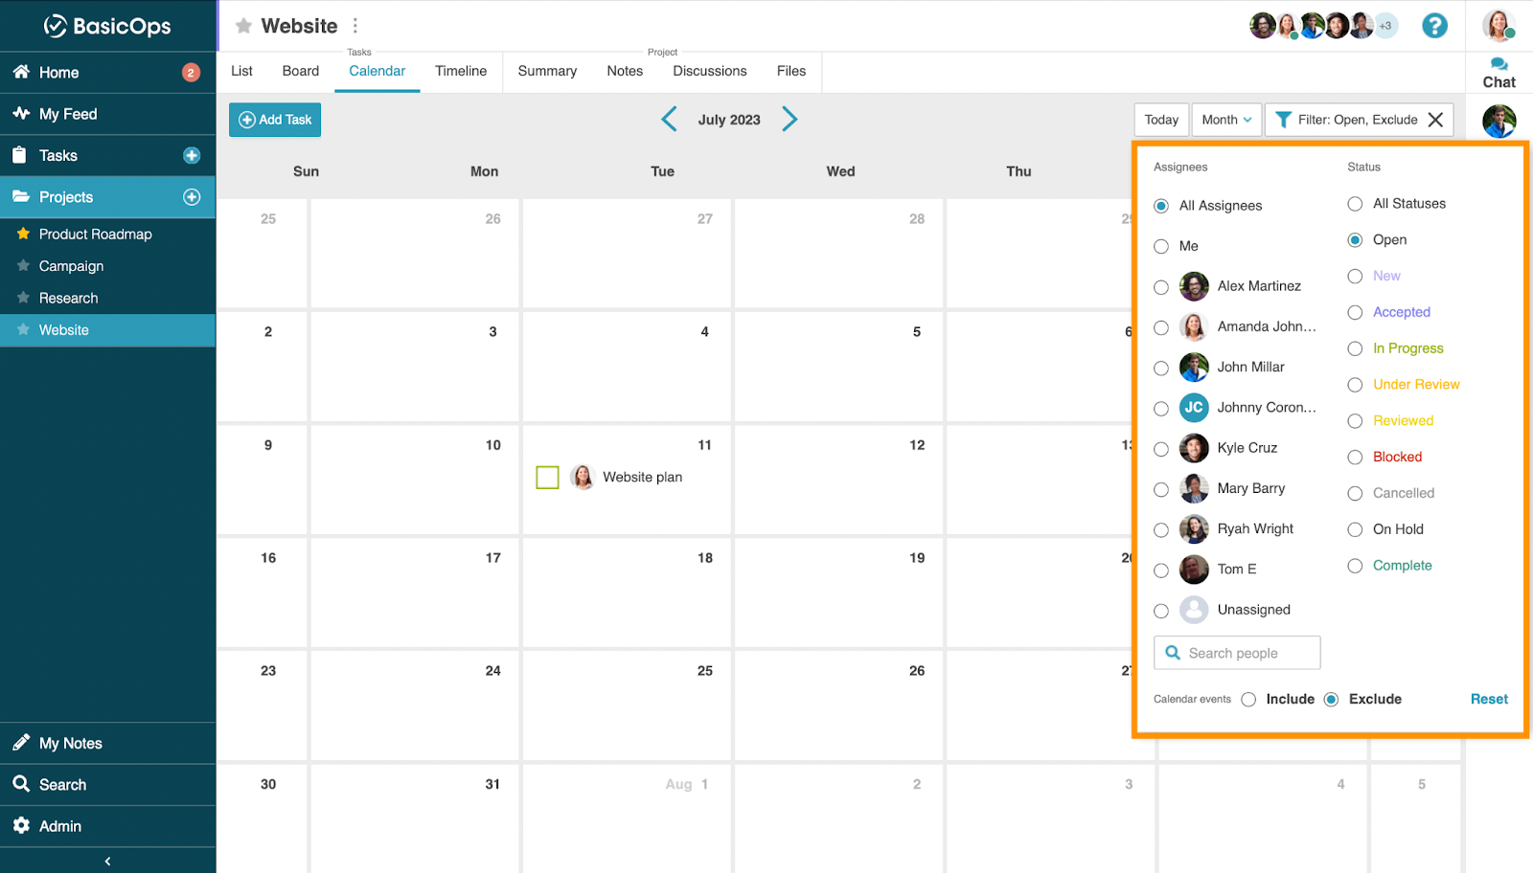Go to previous month with left arrow
This screenshot has height=873, width=1533.
click(x=669, y=120)
